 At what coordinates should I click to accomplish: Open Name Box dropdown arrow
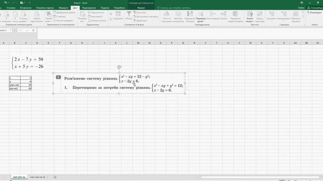[10, 30]
